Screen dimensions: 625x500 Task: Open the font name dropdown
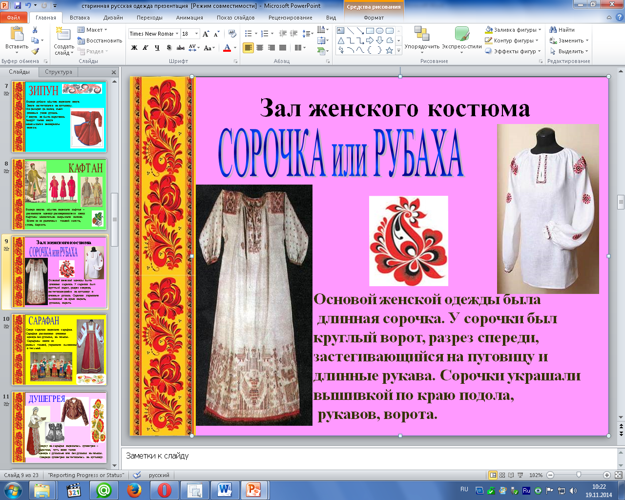[x=177, y=34]
